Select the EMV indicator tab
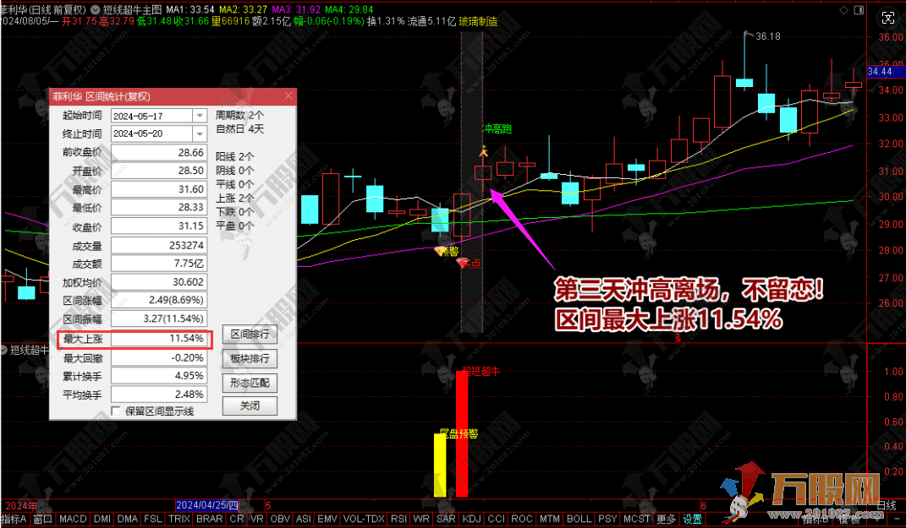The height and width of the screenshot is (528, 906). point(327,519)
